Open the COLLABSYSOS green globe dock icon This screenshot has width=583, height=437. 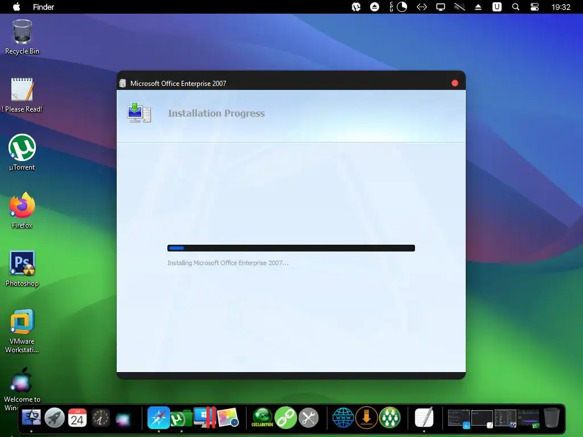coord(262,418)
